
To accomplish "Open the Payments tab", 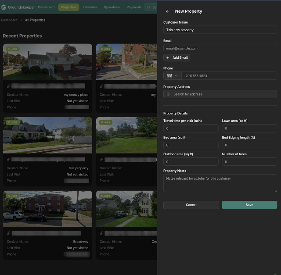I will (134, 7).
